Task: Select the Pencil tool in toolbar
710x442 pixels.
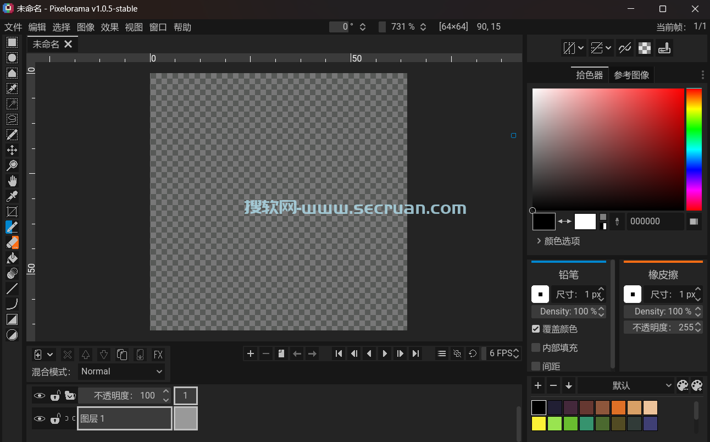Action: coord(12,227)
